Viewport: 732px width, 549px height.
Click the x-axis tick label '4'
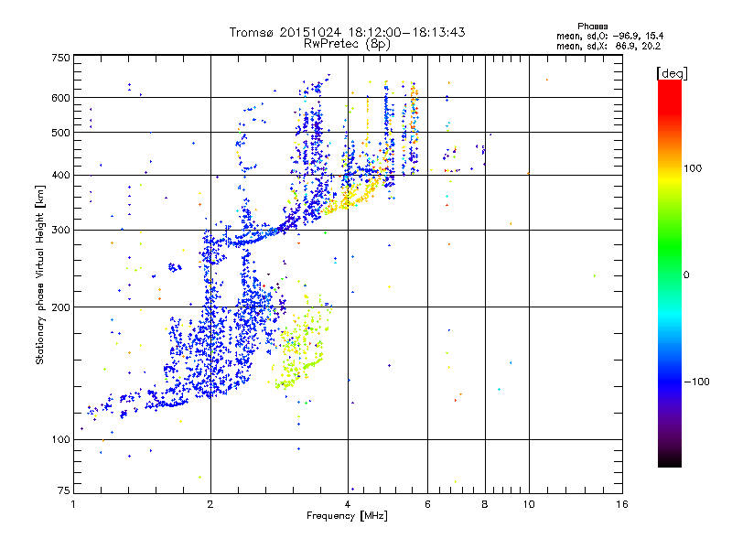point(348,504)
